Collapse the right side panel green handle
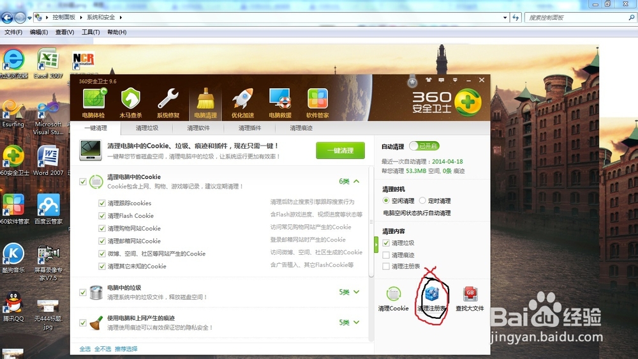The height and width of the screenshot is (359, 638). point(376,245)
